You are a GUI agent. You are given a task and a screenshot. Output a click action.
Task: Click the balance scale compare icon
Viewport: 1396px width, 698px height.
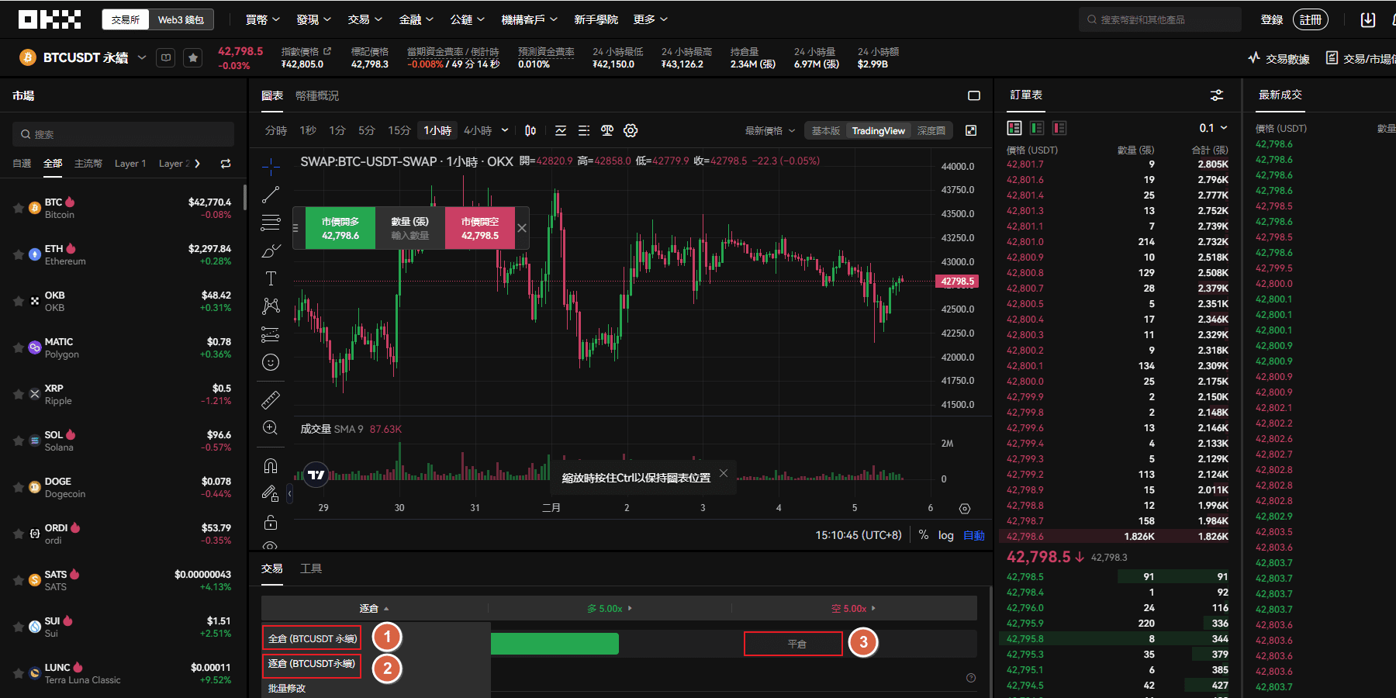[607, 130]
